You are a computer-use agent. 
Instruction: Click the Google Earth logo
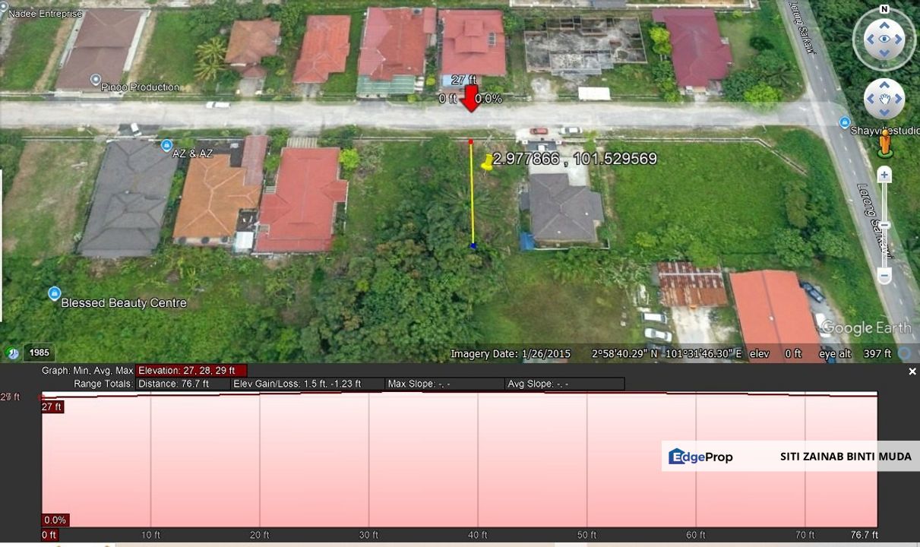(867, 328)
